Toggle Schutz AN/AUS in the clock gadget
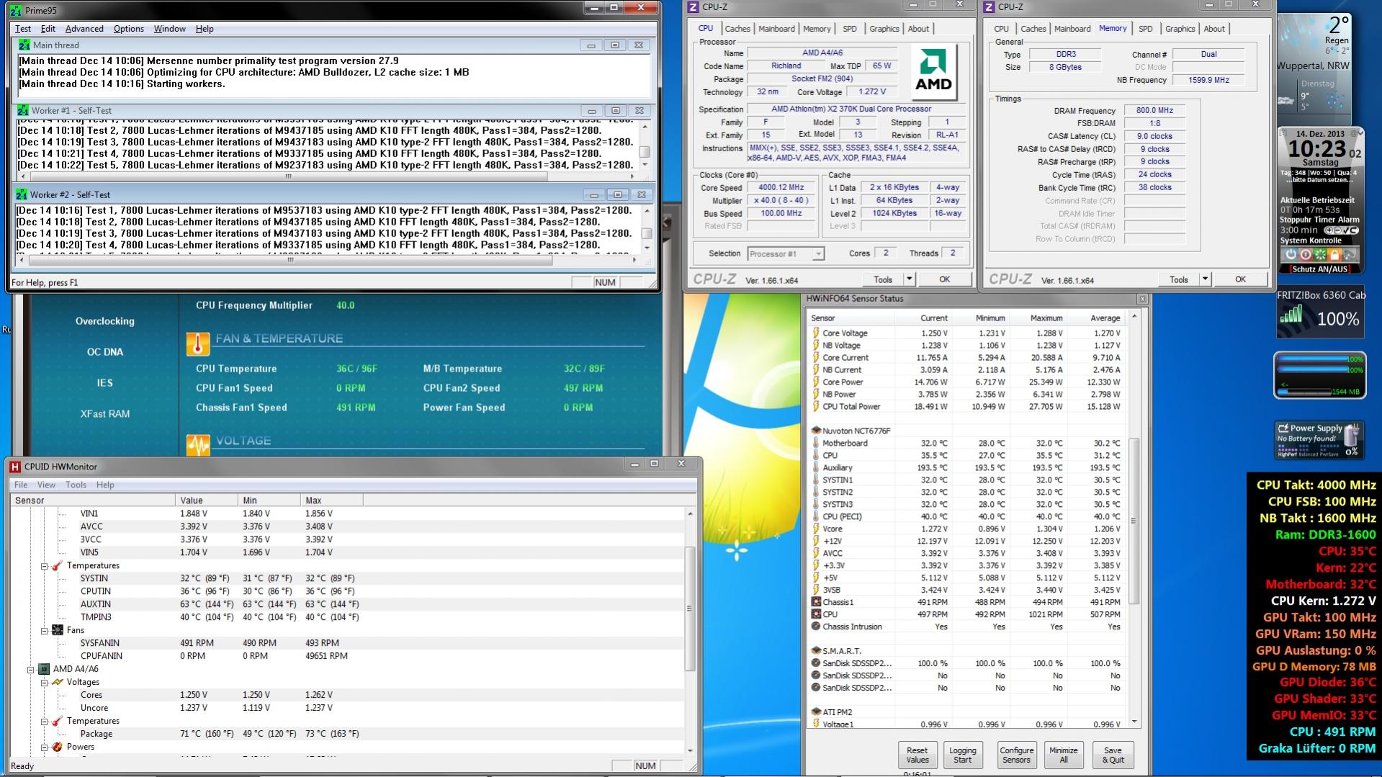 [1320, 269]
